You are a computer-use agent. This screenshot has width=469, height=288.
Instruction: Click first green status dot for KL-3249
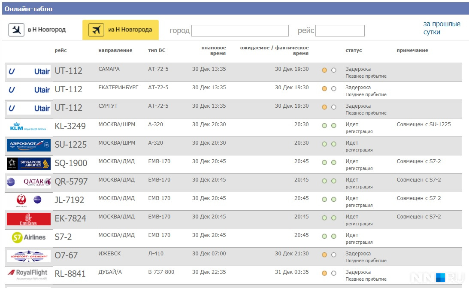tap(324, 126)
